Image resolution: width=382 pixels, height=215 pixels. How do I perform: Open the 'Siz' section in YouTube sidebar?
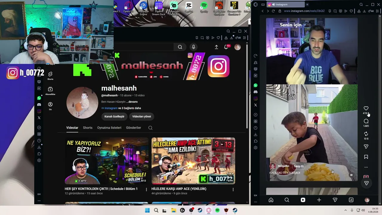(x=50, y=106)
